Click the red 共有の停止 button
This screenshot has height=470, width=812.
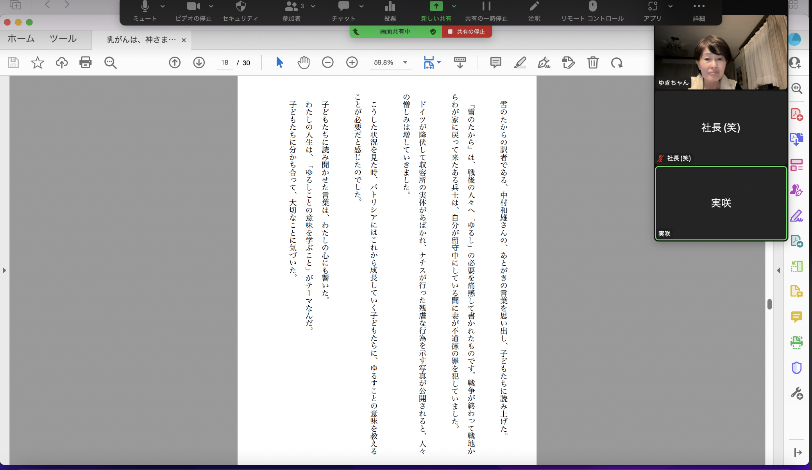point(467,32)
